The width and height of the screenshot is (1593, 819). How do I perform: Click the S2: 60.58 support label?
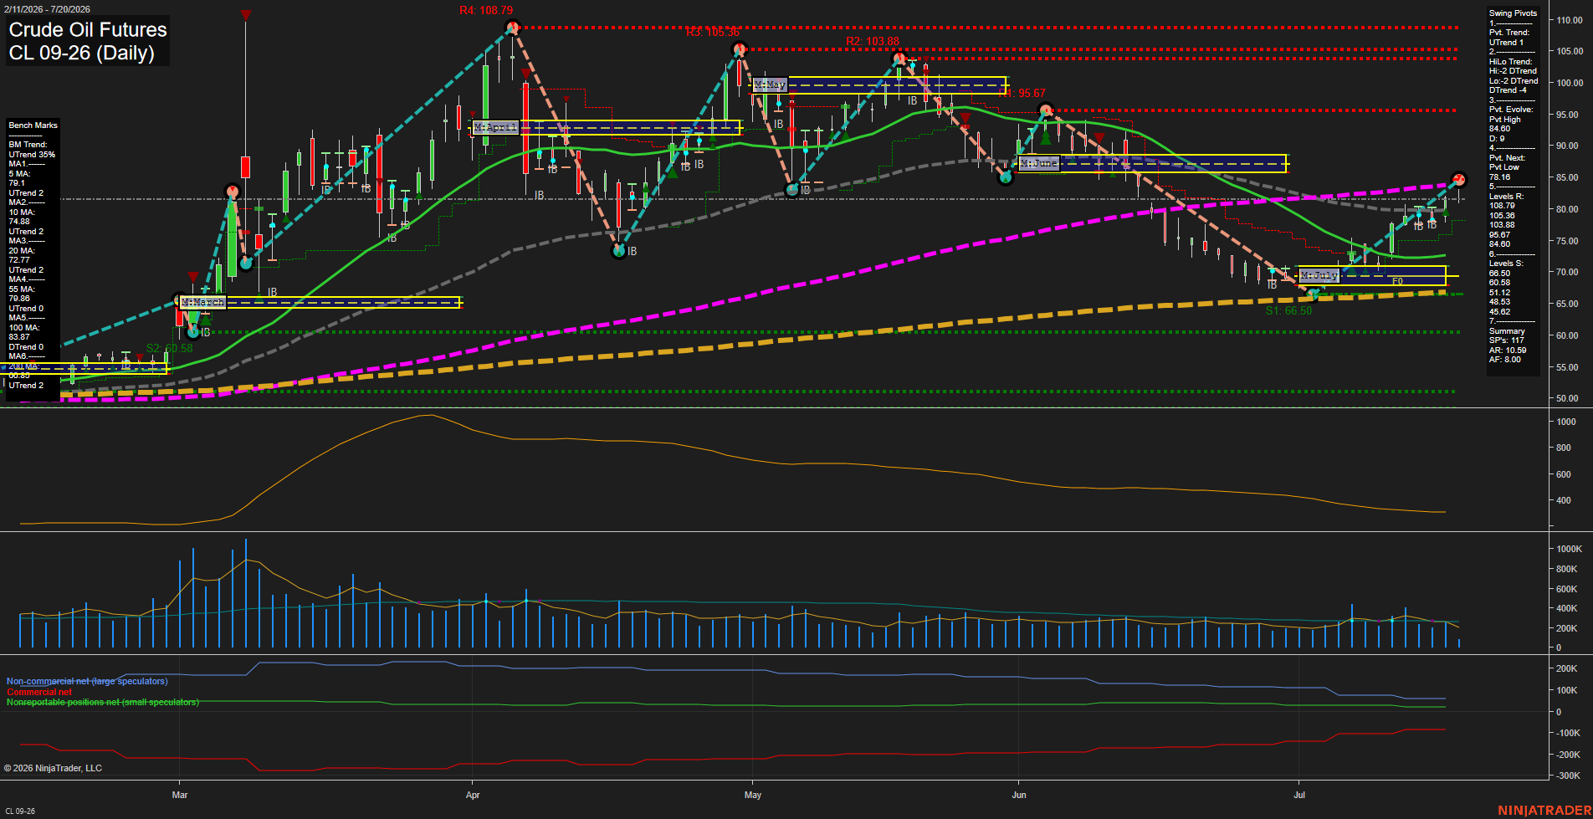click(170, 348)
